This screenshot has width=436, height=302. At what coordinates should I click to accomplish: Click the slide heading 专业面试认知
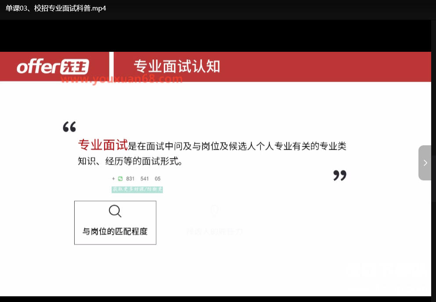click(x=177, y=66)
